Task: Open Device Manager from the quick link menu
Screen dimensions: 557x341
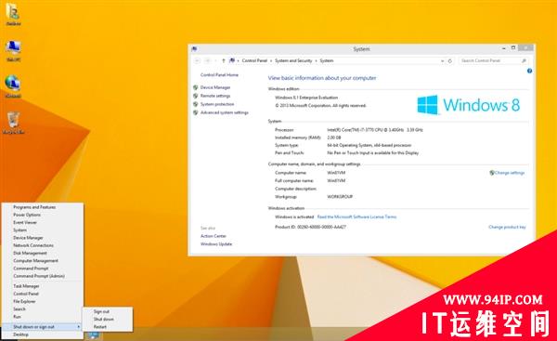Action: click(28, 238)
